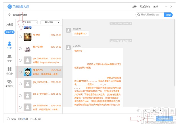The width and height of the screenshot is (178, 125).
Task: Click the 2016-02-21 19:01:47 timestamp
Action: point(121,41)
